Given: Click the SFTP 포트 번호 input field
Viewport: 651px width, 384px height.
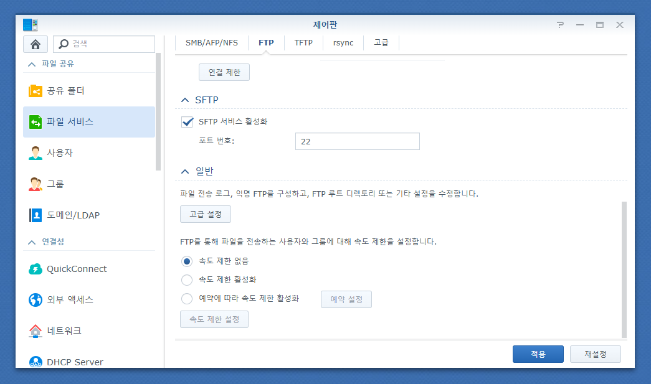Looking at the screenshot, I should 358,141.
